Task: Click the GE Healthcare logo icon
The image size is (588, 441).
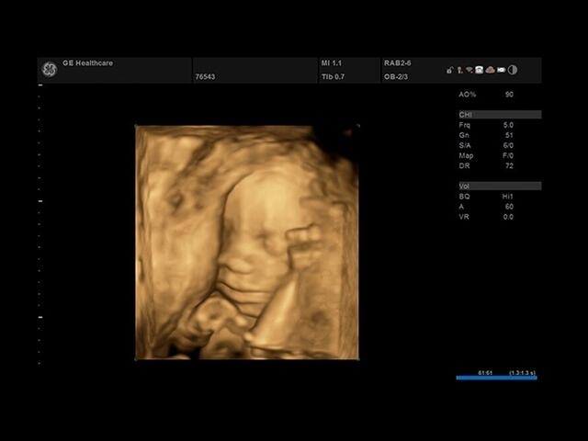Action: (49, 70)
